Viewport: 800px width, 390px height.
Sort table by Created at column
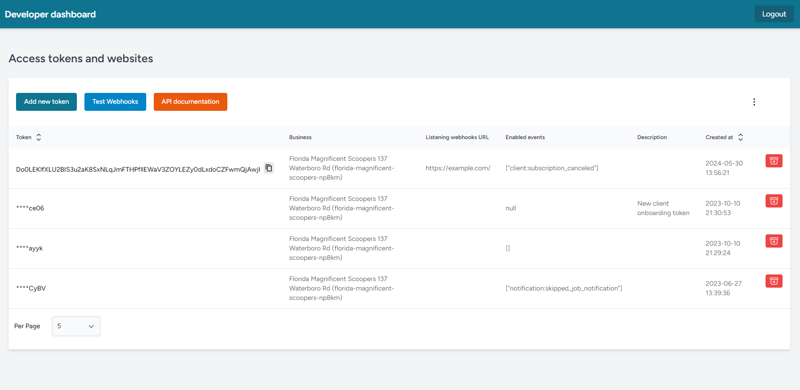click(741, 137)
